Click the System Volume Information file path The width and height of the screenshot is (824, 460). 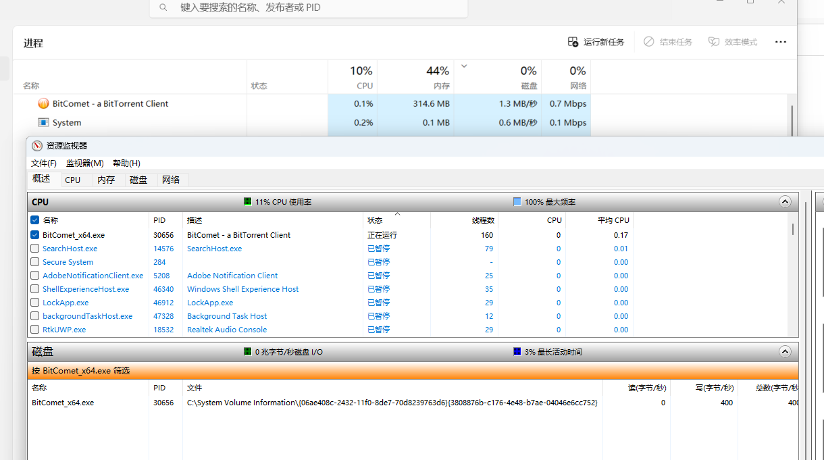(392, 403)
